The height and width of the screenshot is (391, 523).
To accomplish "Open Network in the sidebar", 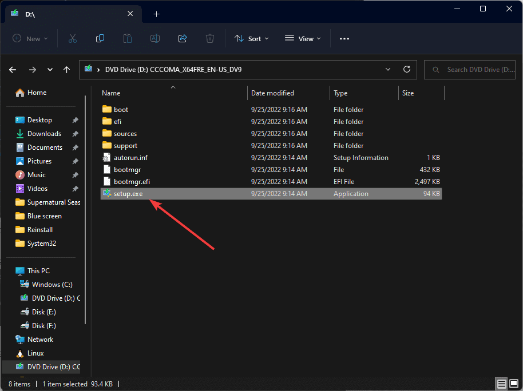I will coord(34,340).
